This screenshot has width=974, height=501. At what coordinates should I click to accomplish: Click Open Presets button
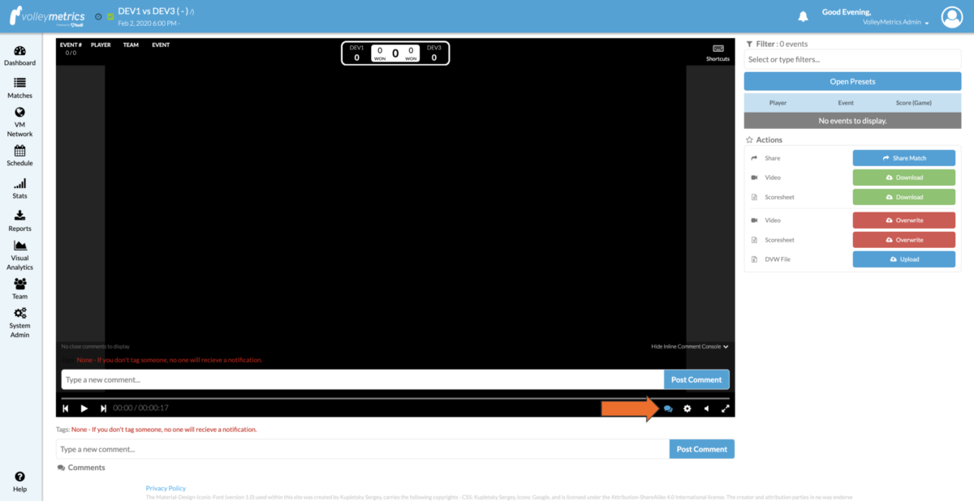coord(852,81)
